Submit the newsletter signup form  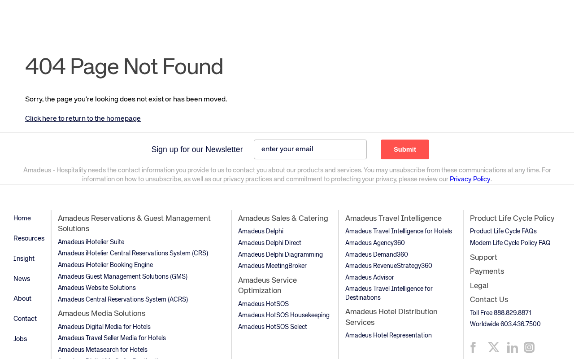(x=405, y=149)
